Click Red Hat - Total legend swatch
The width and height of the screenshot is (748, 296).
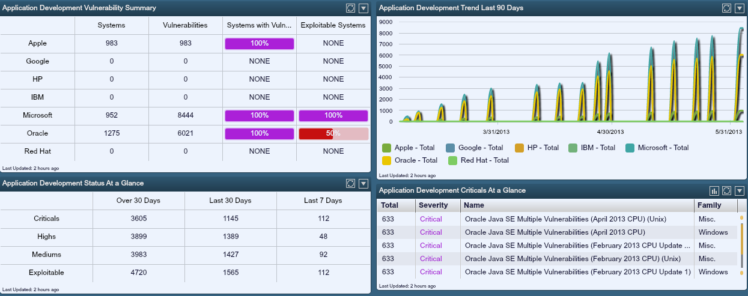click(452, 160)
